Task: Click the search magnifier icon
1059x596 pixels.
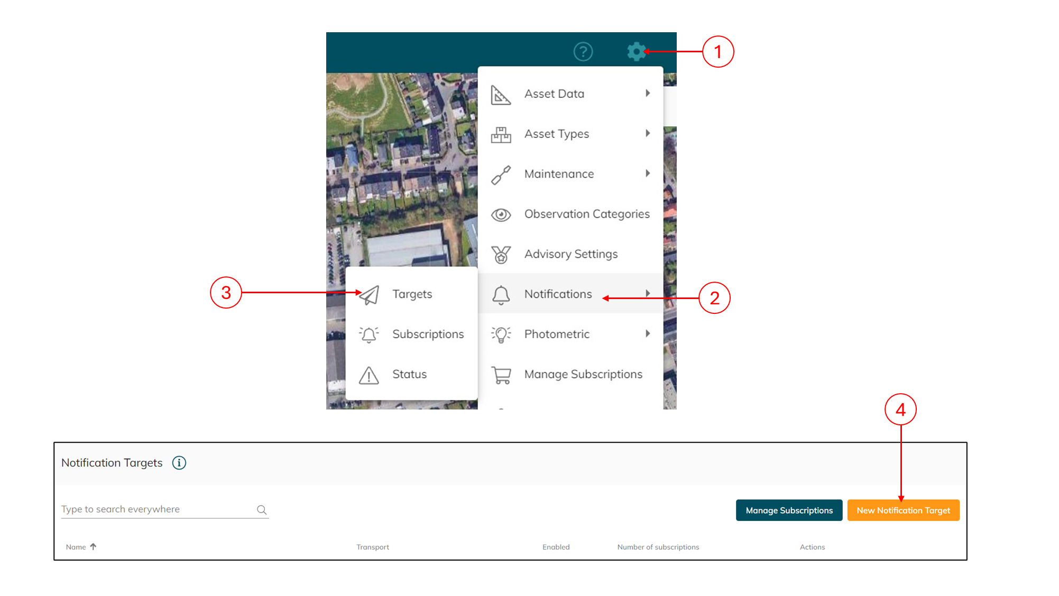Action: pos(262,510)
